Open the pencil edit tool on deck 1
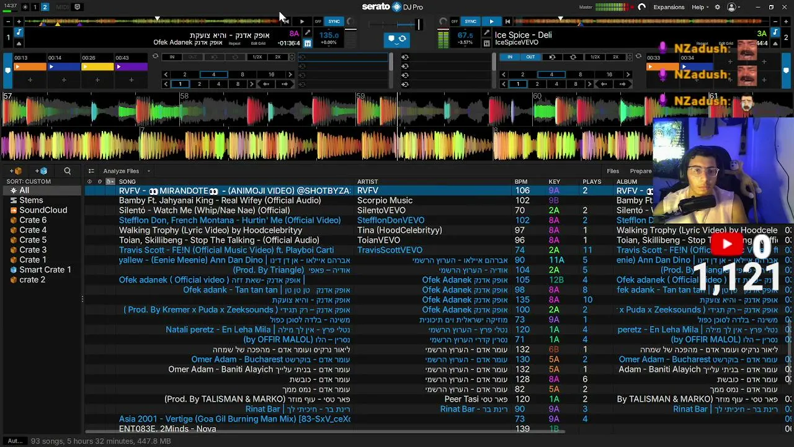The width and height of the screenshot is (794, 447). (x=308, y=33)
